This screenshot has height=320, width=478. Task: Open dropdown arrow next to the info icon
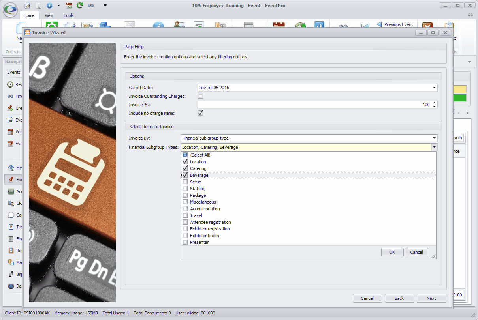[x=58, y=6]
